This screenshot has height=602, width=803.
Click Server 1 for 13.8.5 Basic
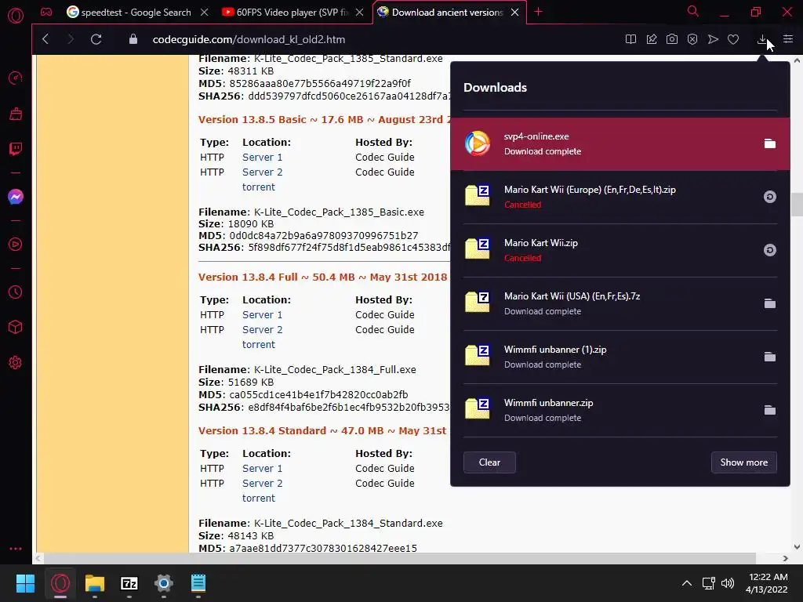tap(262, 157)
